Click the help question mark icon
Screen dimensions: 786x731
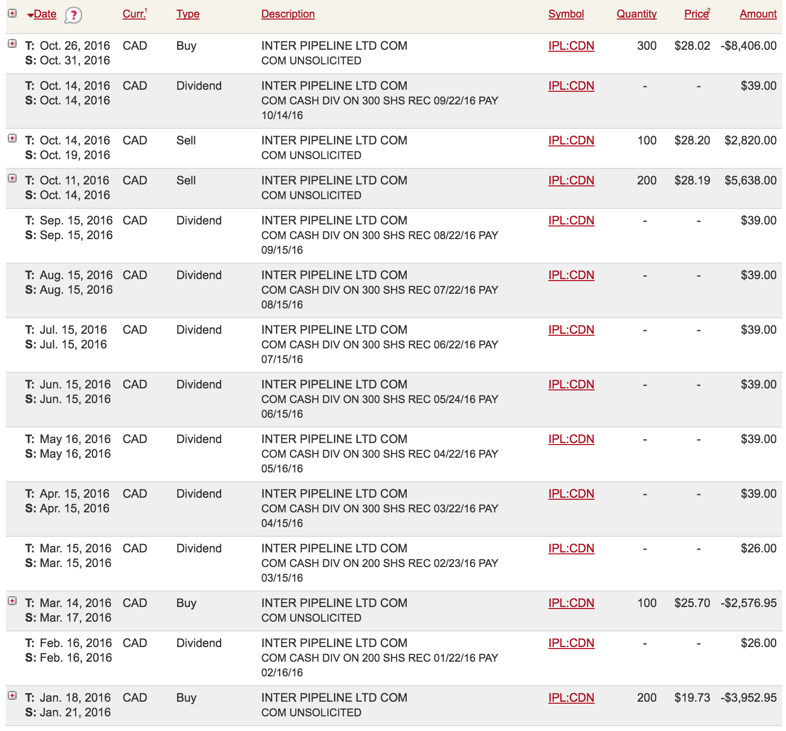(73, 15)
